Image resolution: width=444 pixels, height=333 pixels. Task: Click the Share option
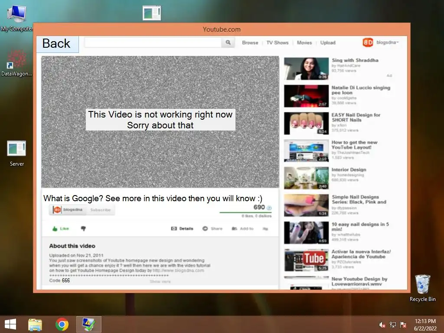point(212,229)
